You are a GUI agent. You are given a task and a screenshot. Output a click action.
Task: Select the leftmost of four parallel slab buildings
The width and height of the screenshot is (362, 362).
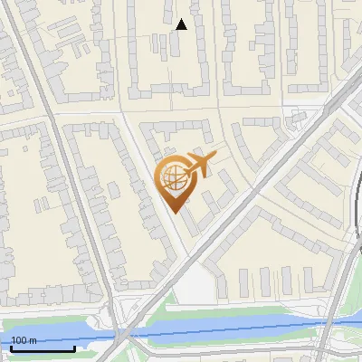pos(243,283)
